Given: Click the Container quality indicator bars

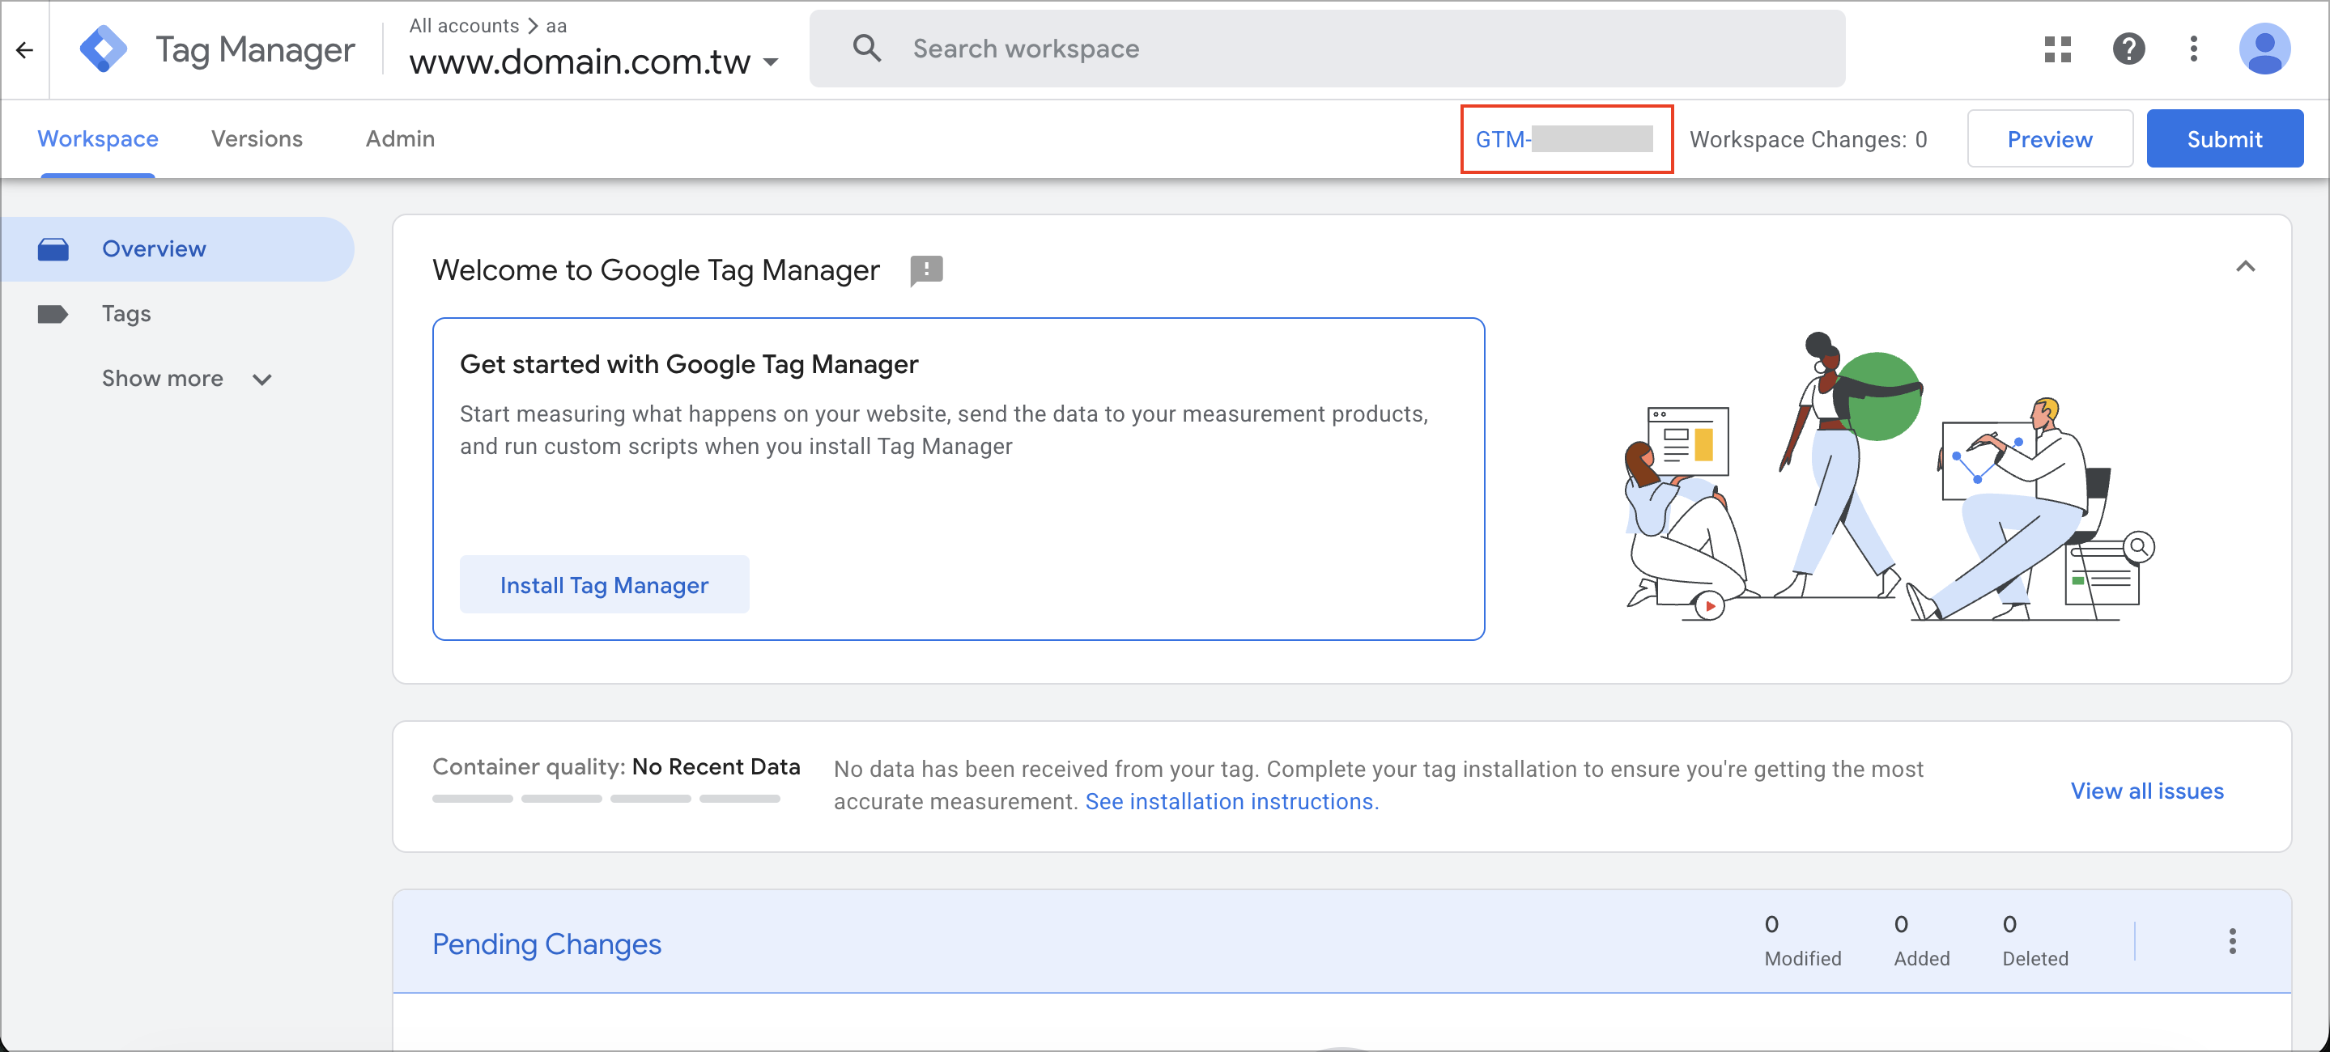Looking at the screenshot, I should [x=606, y=799].
